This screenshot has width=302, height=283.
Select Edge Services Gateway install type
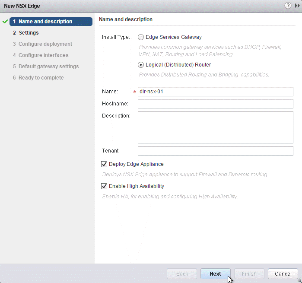[x=141, y=37]
